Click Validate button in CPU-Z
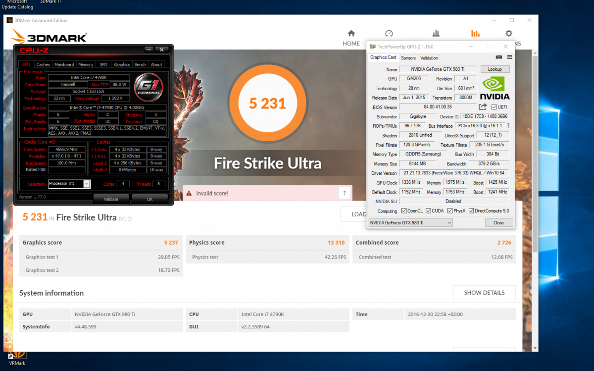This screenshot has height=371, width=594. pos(111,199)
